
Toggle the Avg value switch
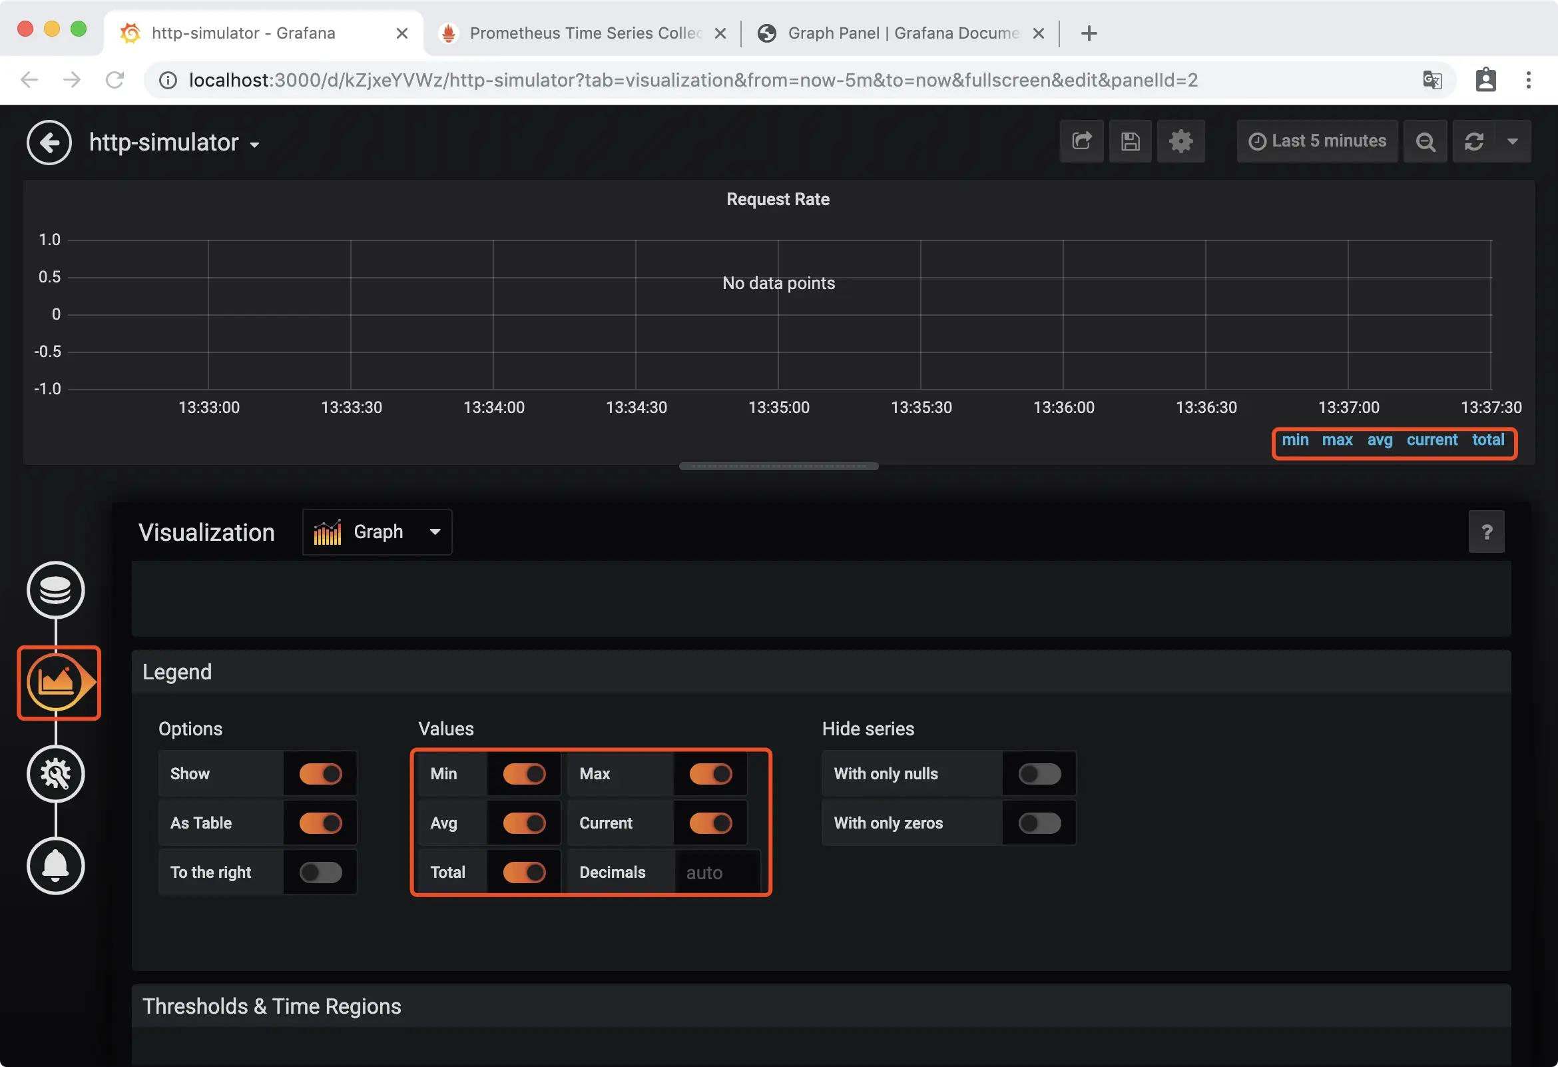coord(524,823)
